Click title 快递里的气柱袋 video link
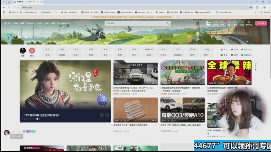Image resolution: width=271 pixels, height=152 pixels. pos(130,125)
